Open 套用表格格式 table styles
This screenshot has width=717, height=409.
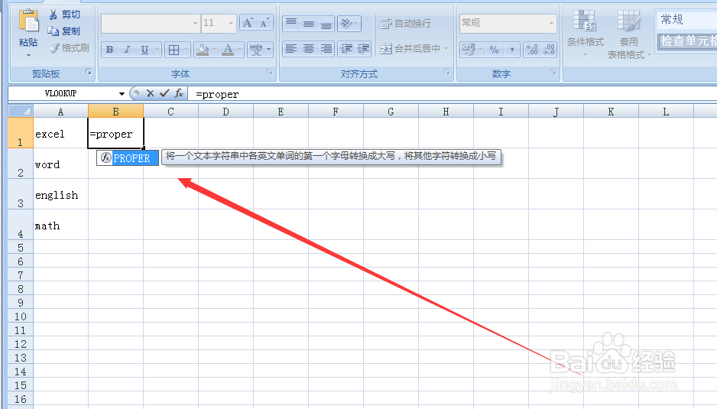(629, 34)
